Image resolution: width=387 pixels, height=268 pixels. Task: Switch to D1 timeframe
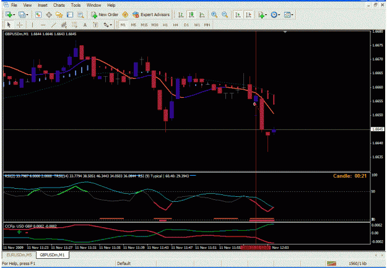click(x=186, y=25)
